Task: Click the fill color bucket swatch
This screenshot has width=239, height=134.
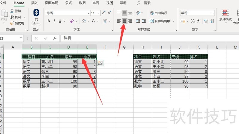Action: point(84,21)
